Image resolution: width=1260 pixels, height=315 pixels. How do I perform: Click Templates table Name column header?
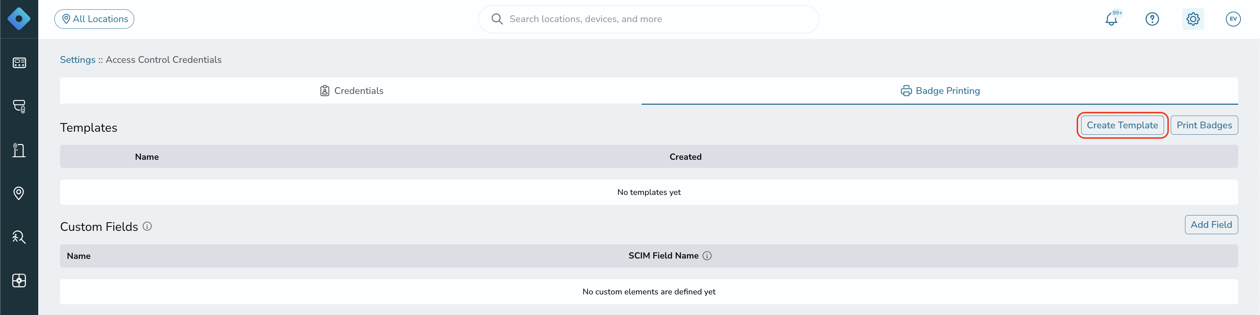[147, 156]
